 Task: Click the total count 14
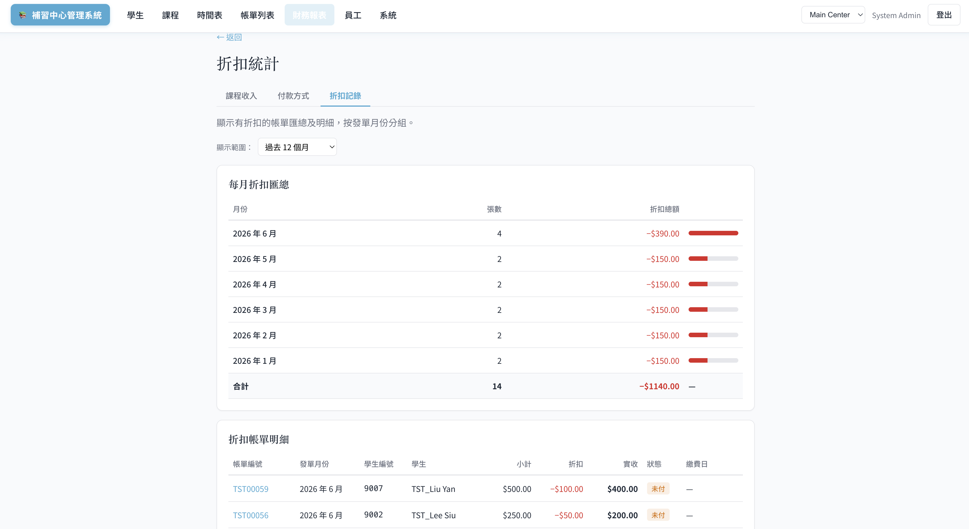[497, 386]
